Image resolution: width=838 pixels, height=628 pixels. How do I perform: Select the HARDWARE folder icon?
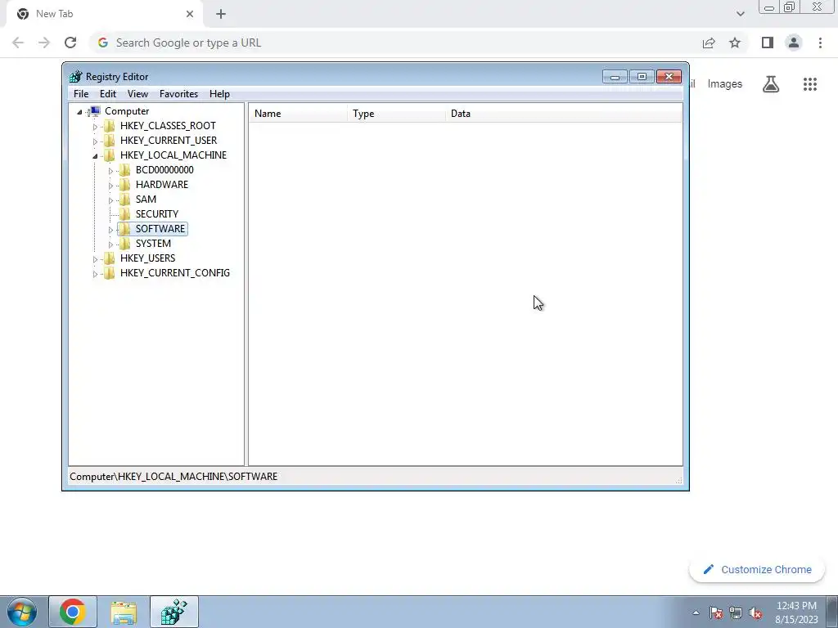[x=124, y=184]
